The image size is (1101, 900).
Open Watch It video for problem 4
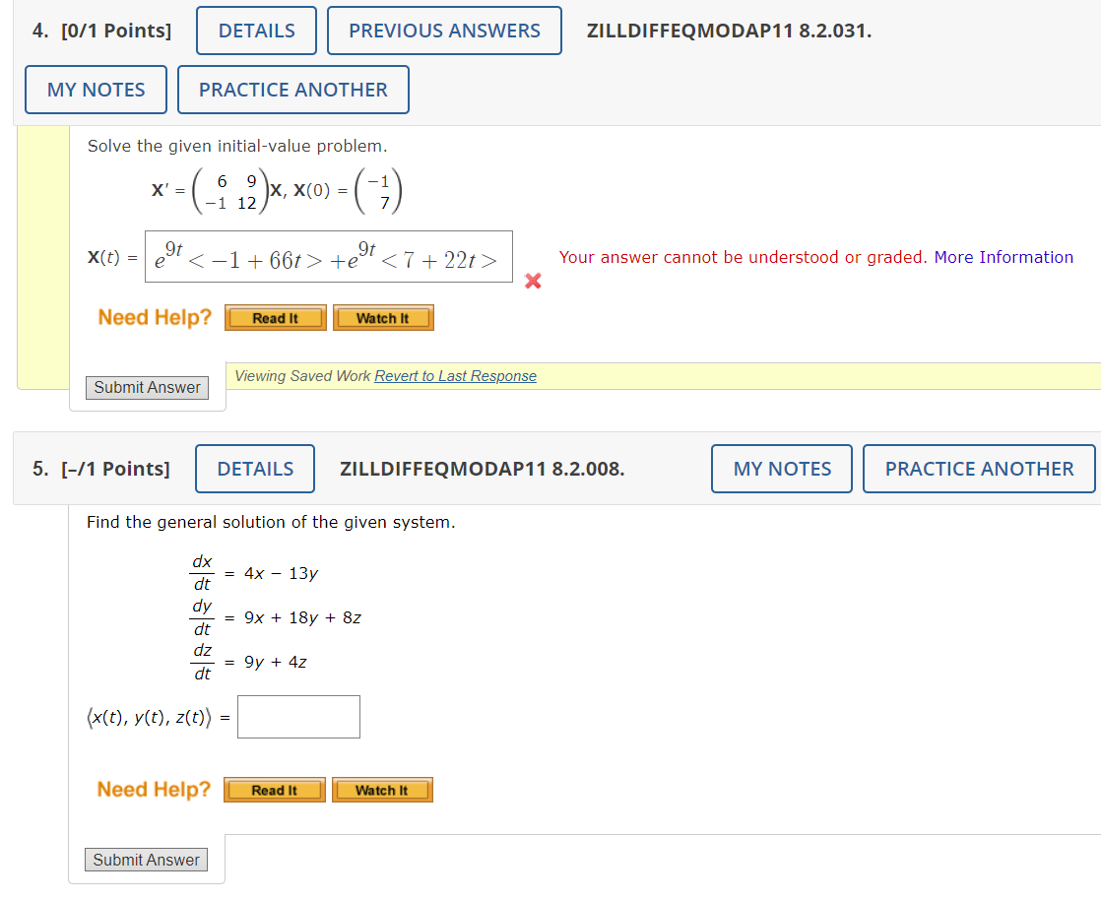tap(383, 317)
